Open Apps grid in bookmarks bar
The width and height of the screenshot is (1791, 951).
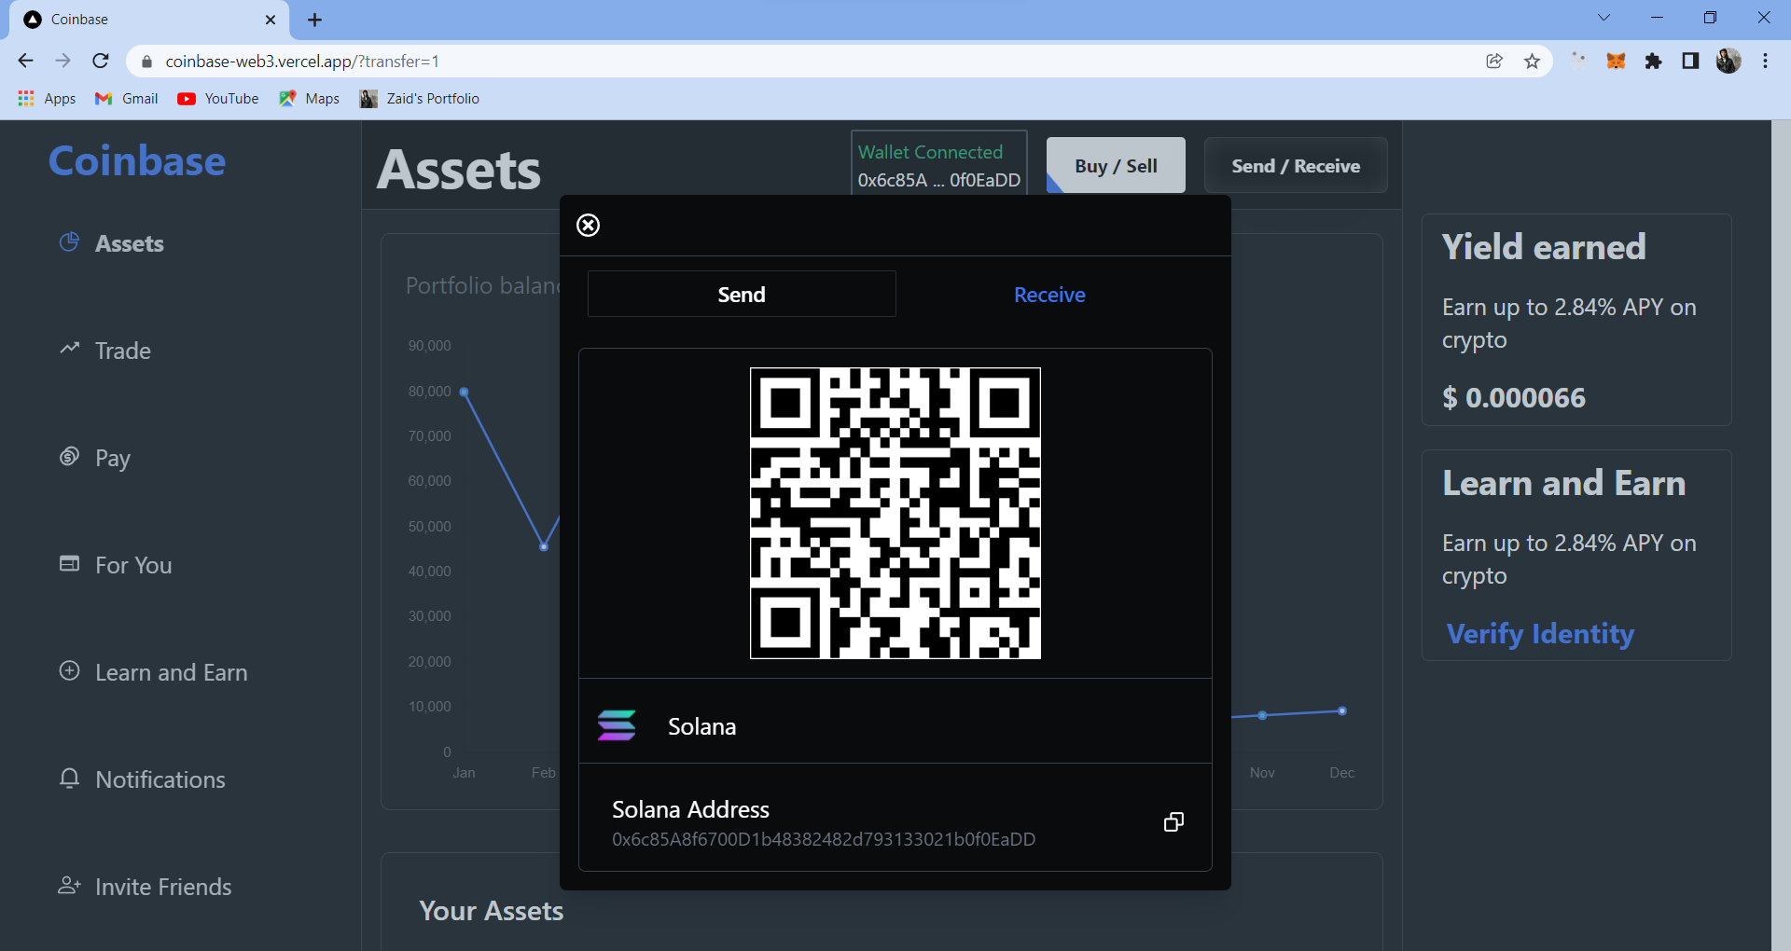[47, 98]
